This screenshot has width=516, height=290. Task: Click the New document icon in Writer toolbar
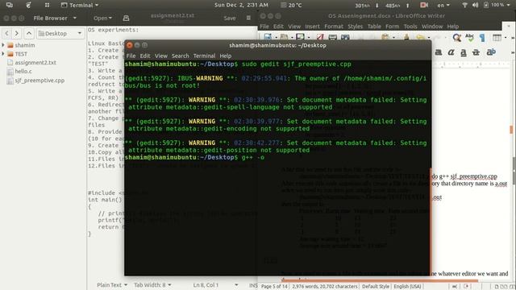click(x=268, y=37)
